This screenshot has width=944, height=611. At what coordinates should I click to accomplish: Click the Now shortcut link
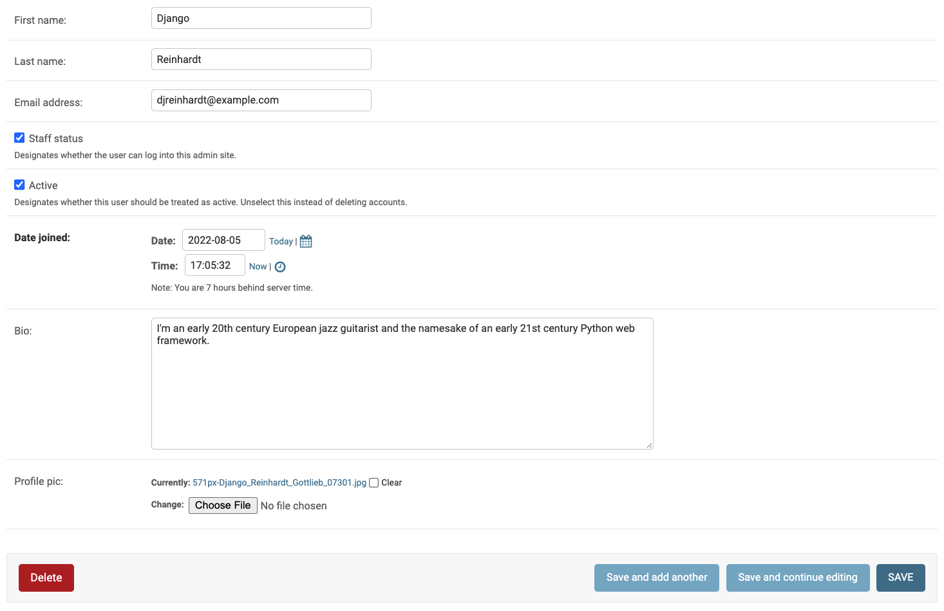(258, 266)
